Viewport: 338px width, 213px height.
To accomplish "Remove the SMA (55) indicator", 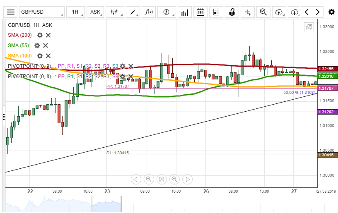I will point(46,45).
